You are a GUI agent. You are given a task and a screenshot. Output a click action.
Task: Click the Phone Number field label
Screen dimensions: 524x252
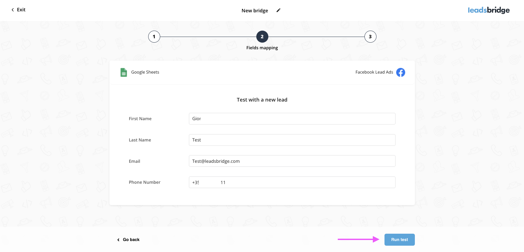point(145,182)
